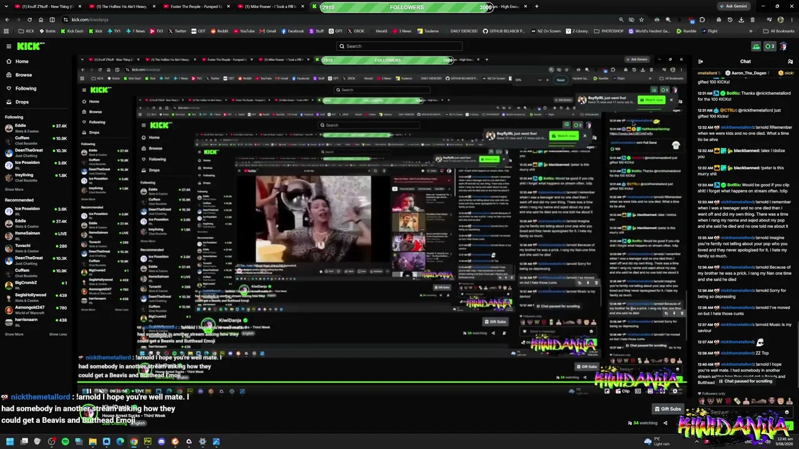Click the Gift Subs button
799x449 pixels.
668,409
